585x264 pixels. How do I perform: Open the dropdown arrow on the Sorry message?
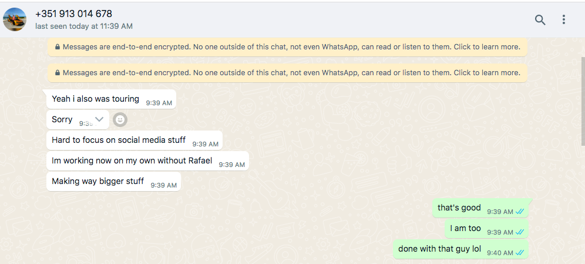point(99,119)
